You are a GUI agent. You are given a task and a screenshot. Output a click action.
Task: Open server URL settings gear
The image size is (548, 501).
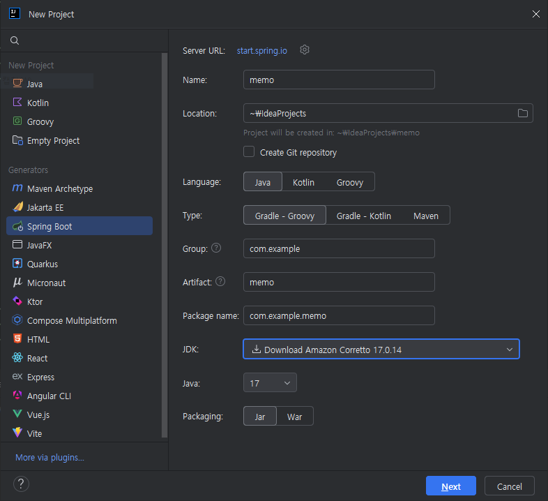click(305, 50)
